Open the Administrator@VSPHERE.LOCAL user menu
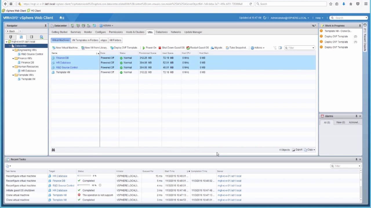The width and height of the screenshot is (371, 208). tap(290, 18)
